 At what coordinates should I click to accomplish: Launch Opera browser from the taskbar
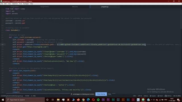pos(93,100)
